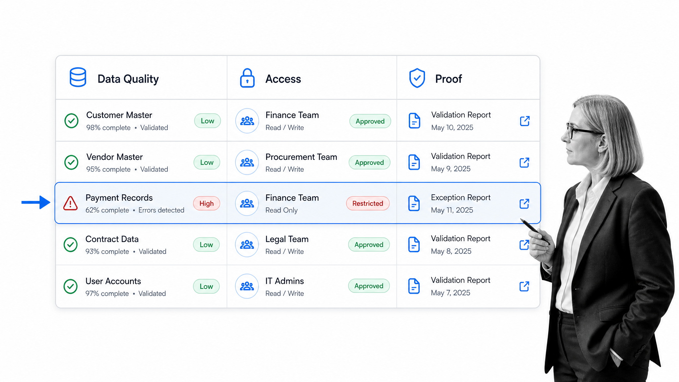Viewport: 679px width, 382px height.
Task: Click the Low badge for Vendor Master
Action: [x=207, y=162]
